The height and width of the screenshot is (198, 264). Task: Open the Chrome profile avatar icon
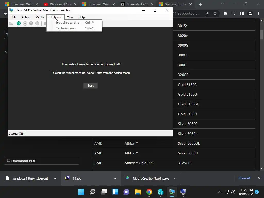pos(250,13)
